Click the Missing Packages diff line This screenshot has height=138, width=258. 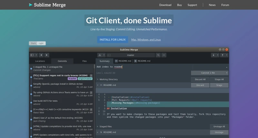[168, 103]
